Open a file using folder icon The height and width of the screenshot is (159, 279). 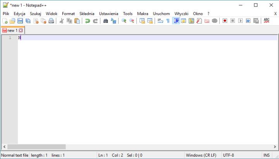tap(12, 21)
